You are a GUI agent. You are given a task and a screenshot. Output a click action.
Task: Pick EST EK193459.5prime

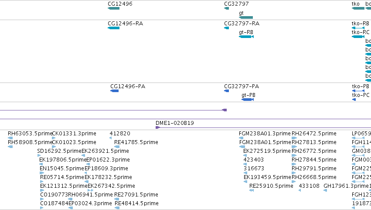tap(267, 178)
